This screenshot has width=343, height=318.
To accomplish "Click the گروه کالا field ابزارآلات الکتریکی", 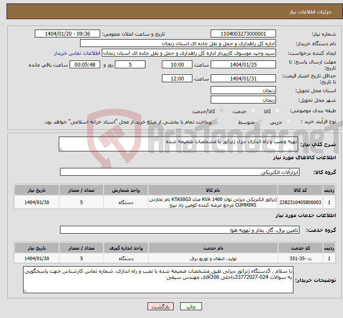I will point(180,172).
